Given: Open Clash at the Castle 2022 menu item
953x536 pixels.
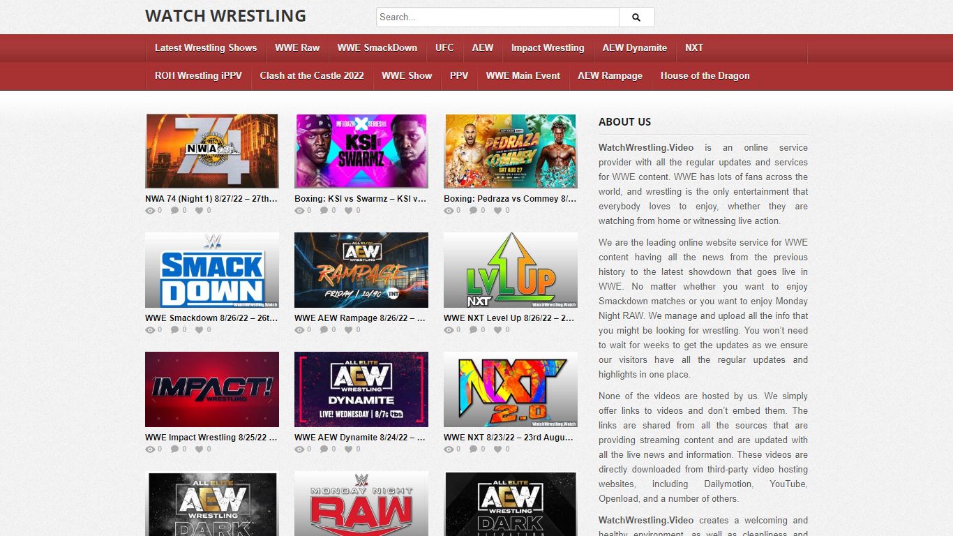Looking at the screenshot, I should point(312,76).
